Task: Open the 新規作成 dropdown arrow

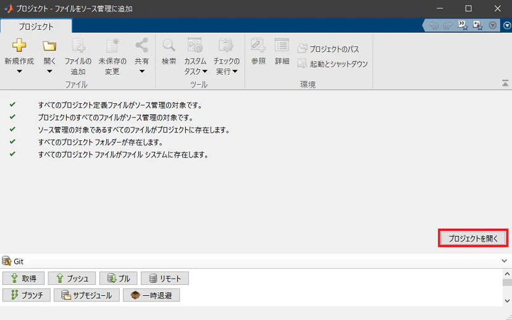Action: [19, 72]
